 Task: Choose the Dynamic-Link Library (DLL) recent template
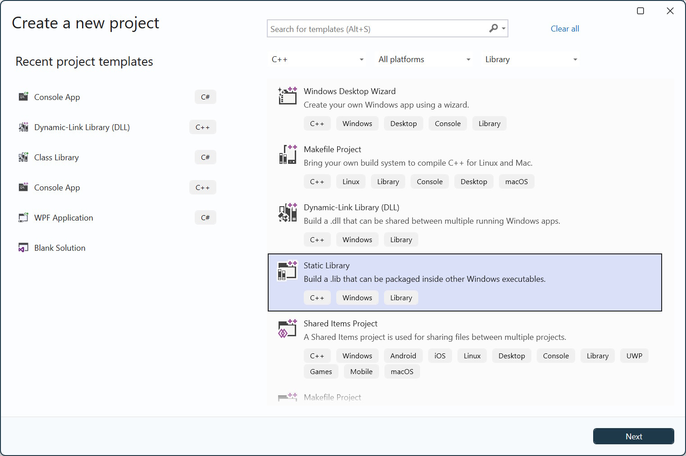(x=82, y=127)
